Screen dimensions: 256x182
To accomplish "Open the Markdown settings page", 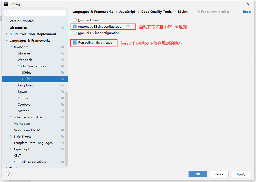I will [22, 123].
